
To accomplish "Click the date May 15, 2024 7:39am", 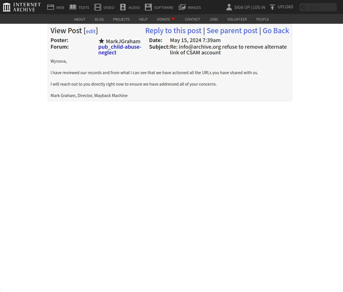I will (195, 40).
